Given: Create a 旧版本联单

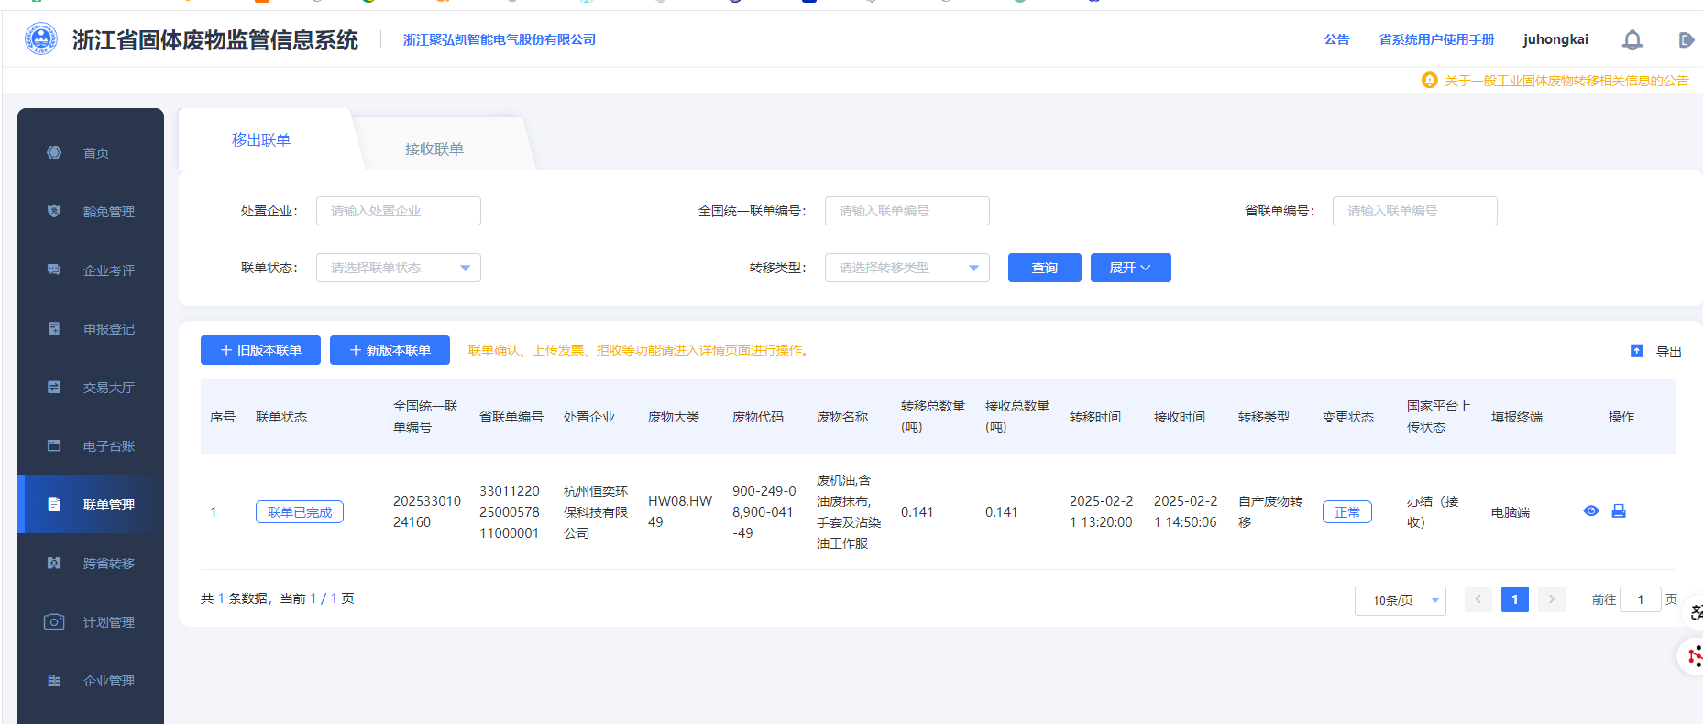Looking at the screenshot, I should pos(260,350).
